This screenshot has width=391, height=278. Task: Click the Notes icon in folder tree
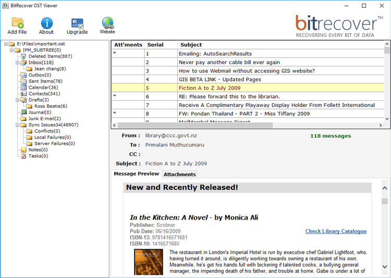24,150
